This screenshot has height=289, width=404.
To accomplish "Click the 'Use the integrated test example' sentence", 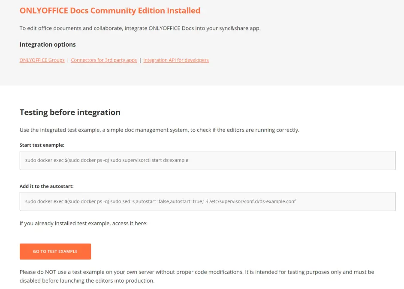I will pos(160,130).
